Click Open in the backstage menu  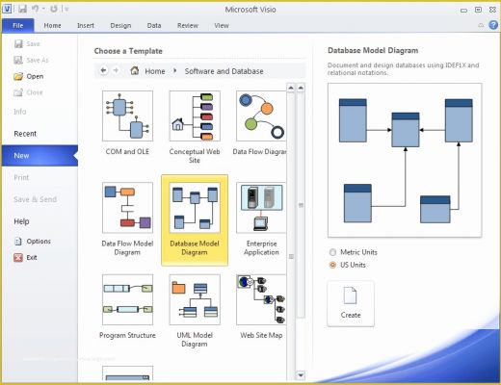pos(29,76)
